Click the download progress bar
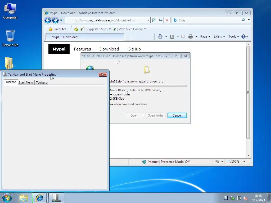The width and height of the screenshot is (271, 203). click(148, 85)
